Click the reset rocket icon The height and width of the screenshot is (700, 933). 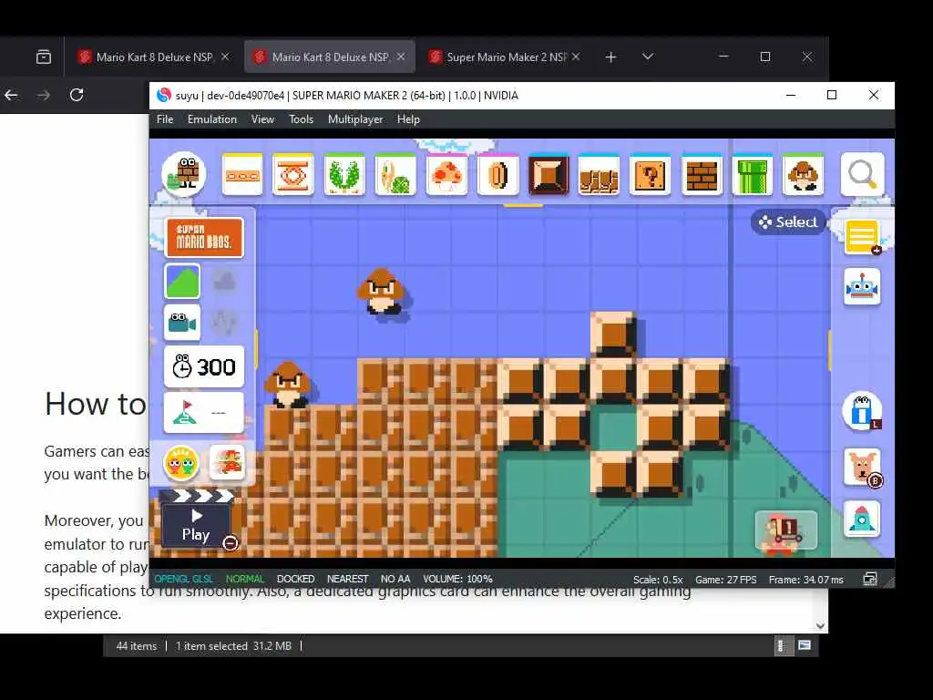tap(862, 519)
